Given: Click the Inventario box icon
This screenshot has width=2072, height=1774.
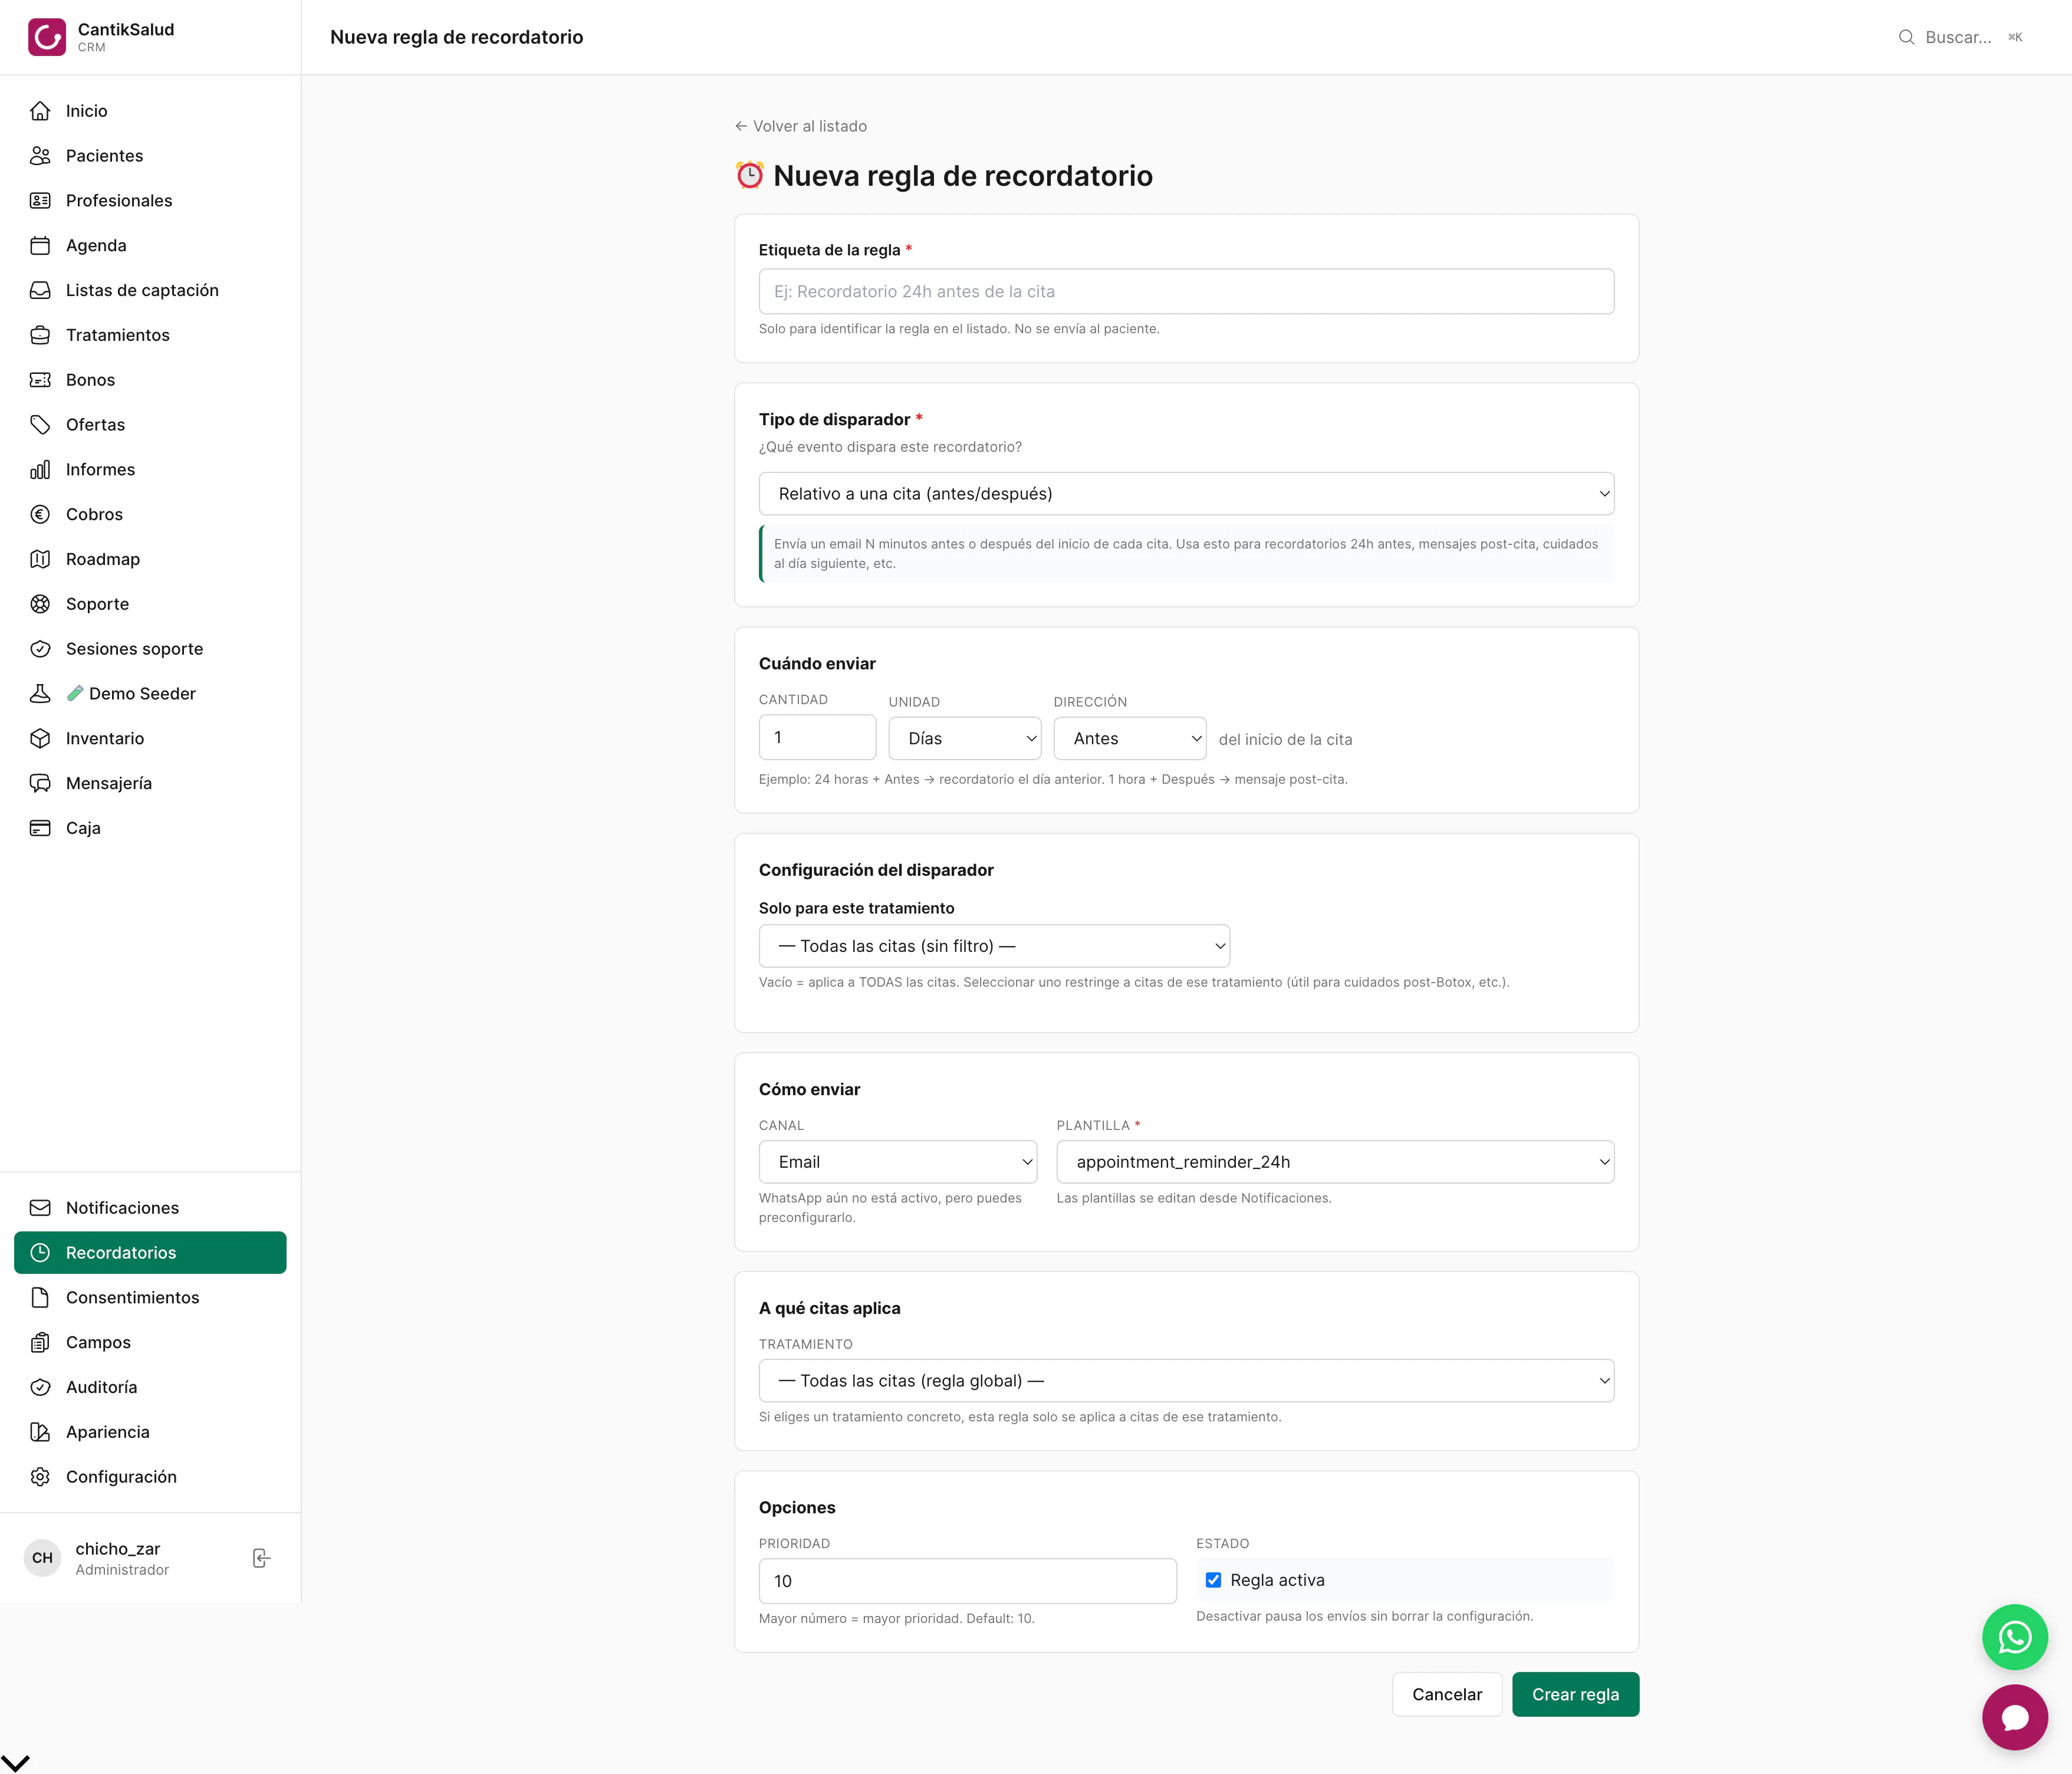Looking at the screenshot, I should [40, 739].
